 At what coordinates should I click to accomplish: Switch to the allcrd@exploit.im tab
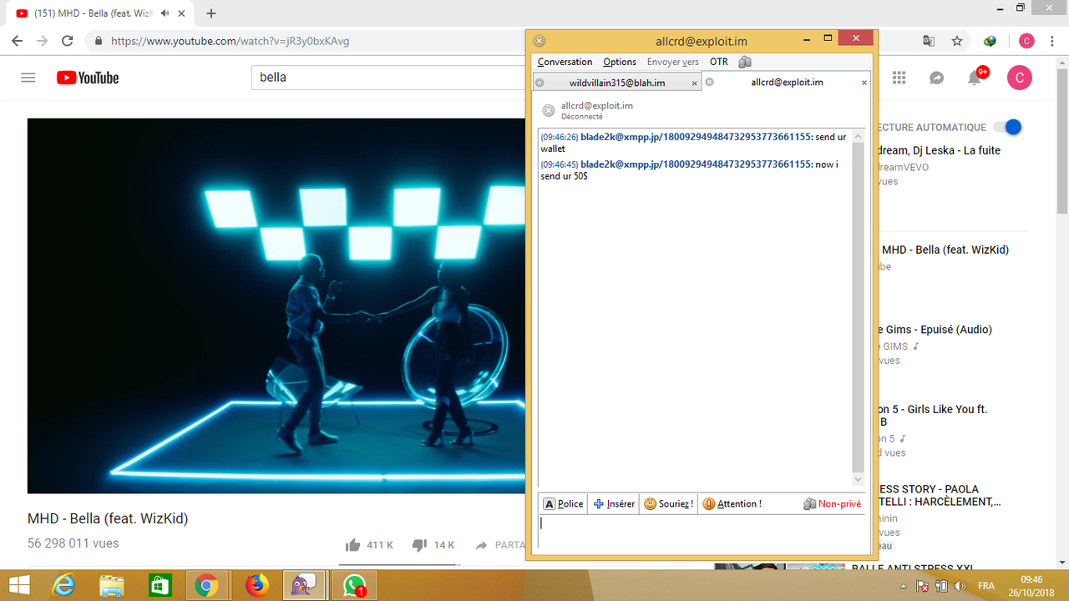(x=787, y=83)
